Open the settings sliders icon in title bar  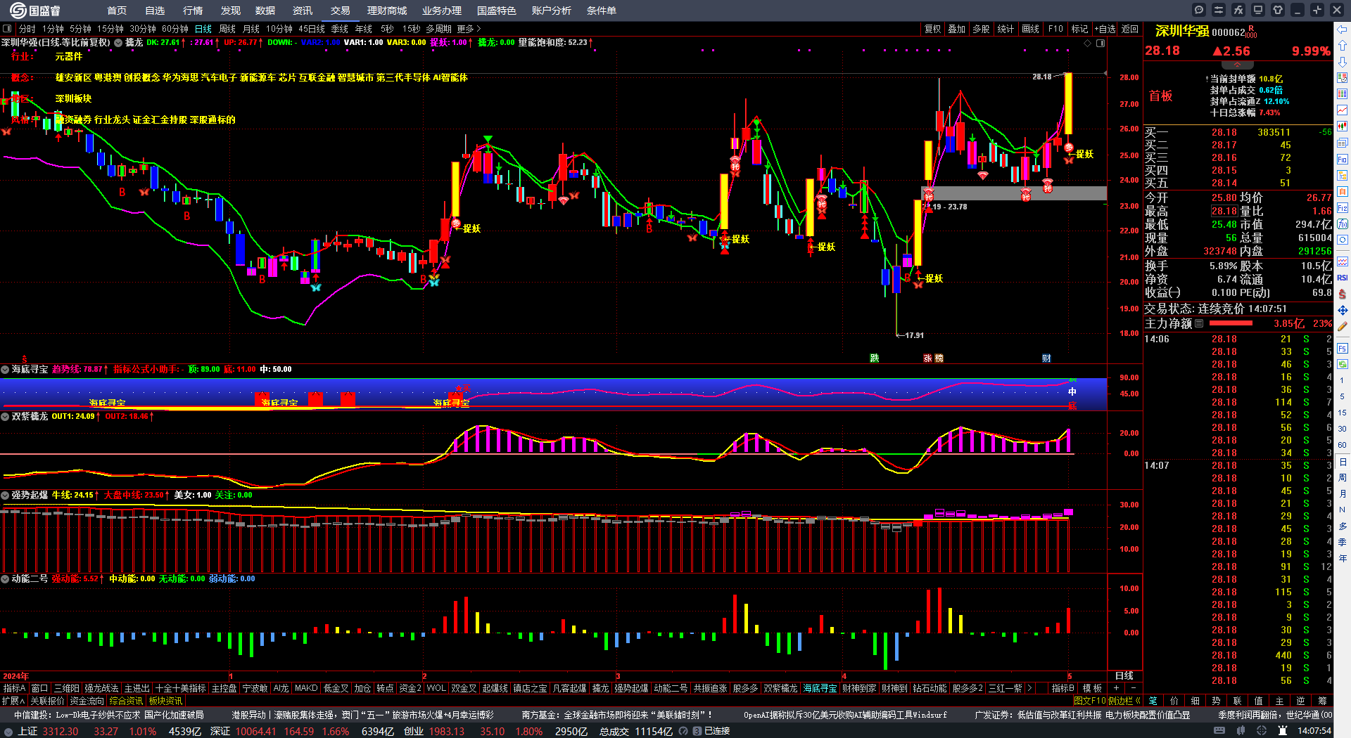[x=1219, y=10]
